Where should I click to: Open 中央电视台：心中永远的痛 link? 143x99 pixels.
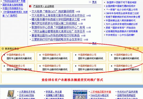120,35
